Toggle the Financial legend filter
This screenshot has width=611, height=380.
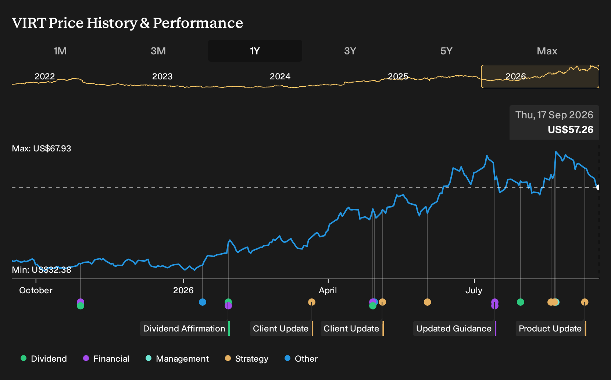pyautogui.click(x=106, y=359)
